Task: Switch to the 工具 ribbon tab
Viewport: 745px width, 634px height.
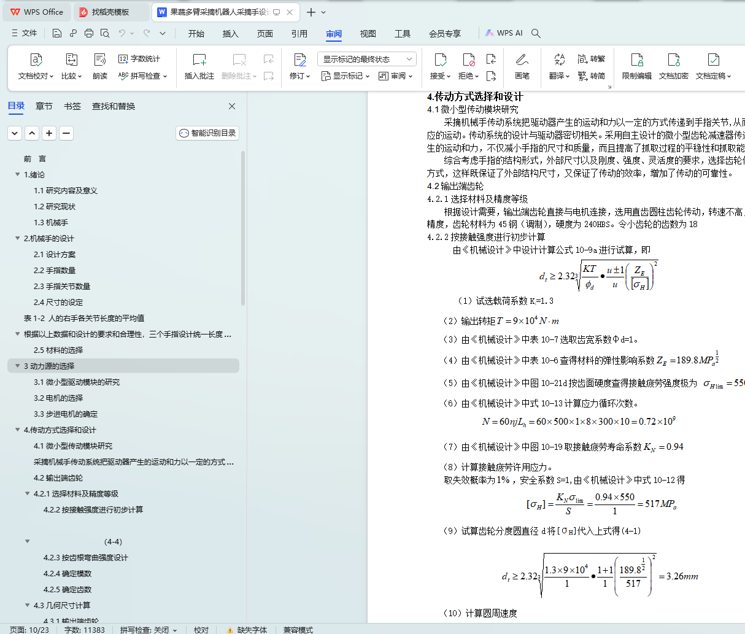Action: click(x=403, y=34)
